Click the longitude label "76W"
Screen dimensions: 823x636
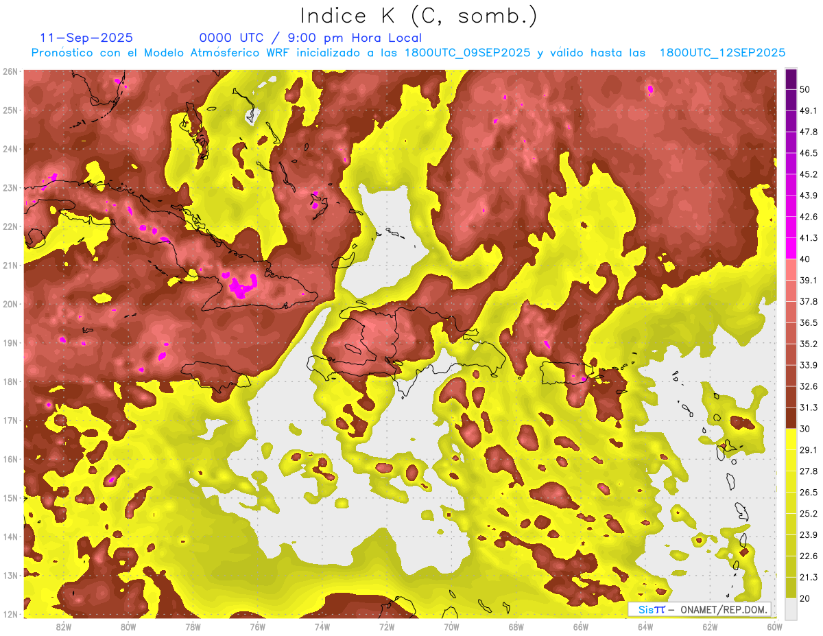pyautogui.click(x=257, y=626)
